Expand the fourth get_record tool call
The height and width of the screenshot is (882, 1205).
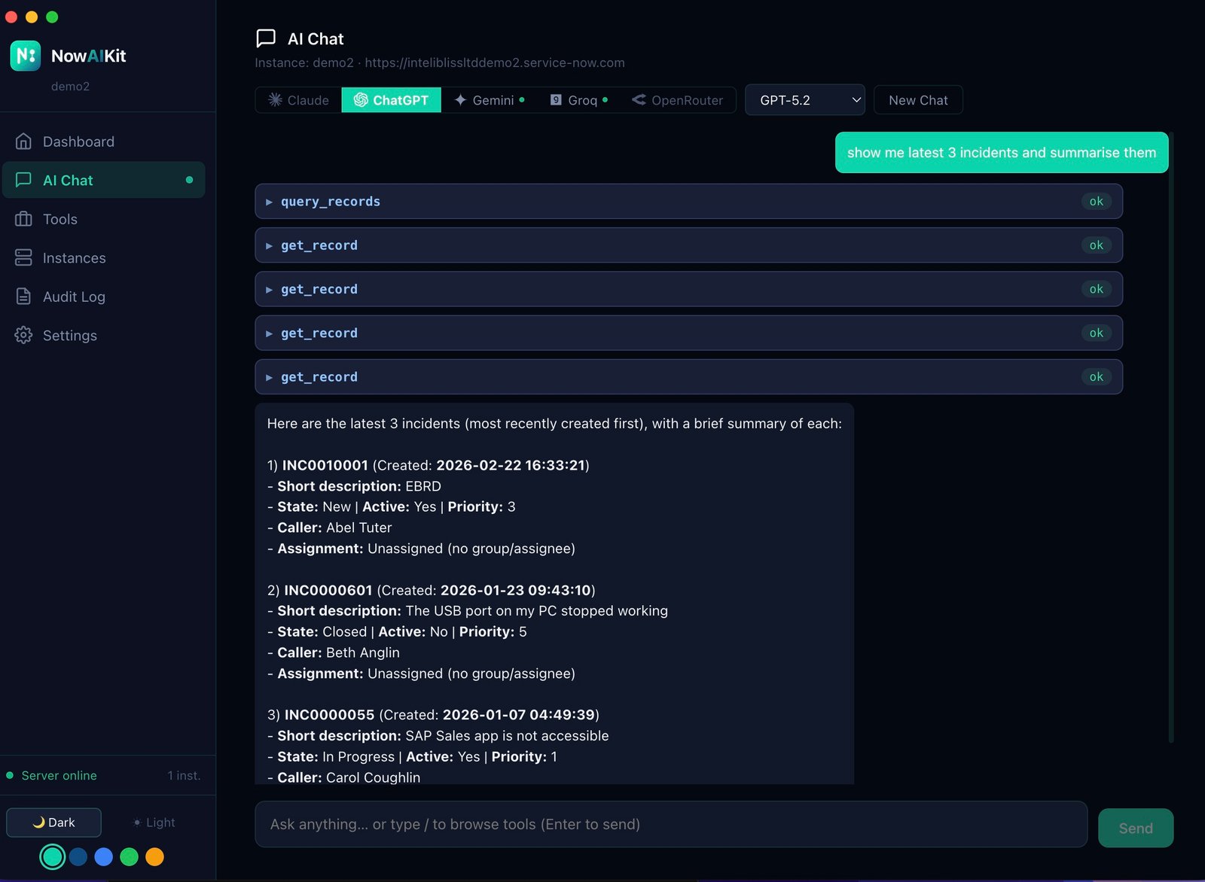coord(688,376)
